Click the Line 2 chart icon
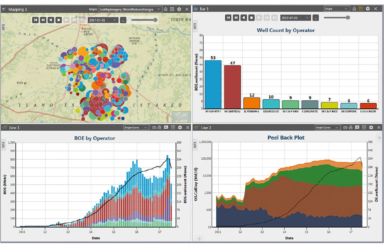Viewport: 384px width, 248px height. [196, 127]
